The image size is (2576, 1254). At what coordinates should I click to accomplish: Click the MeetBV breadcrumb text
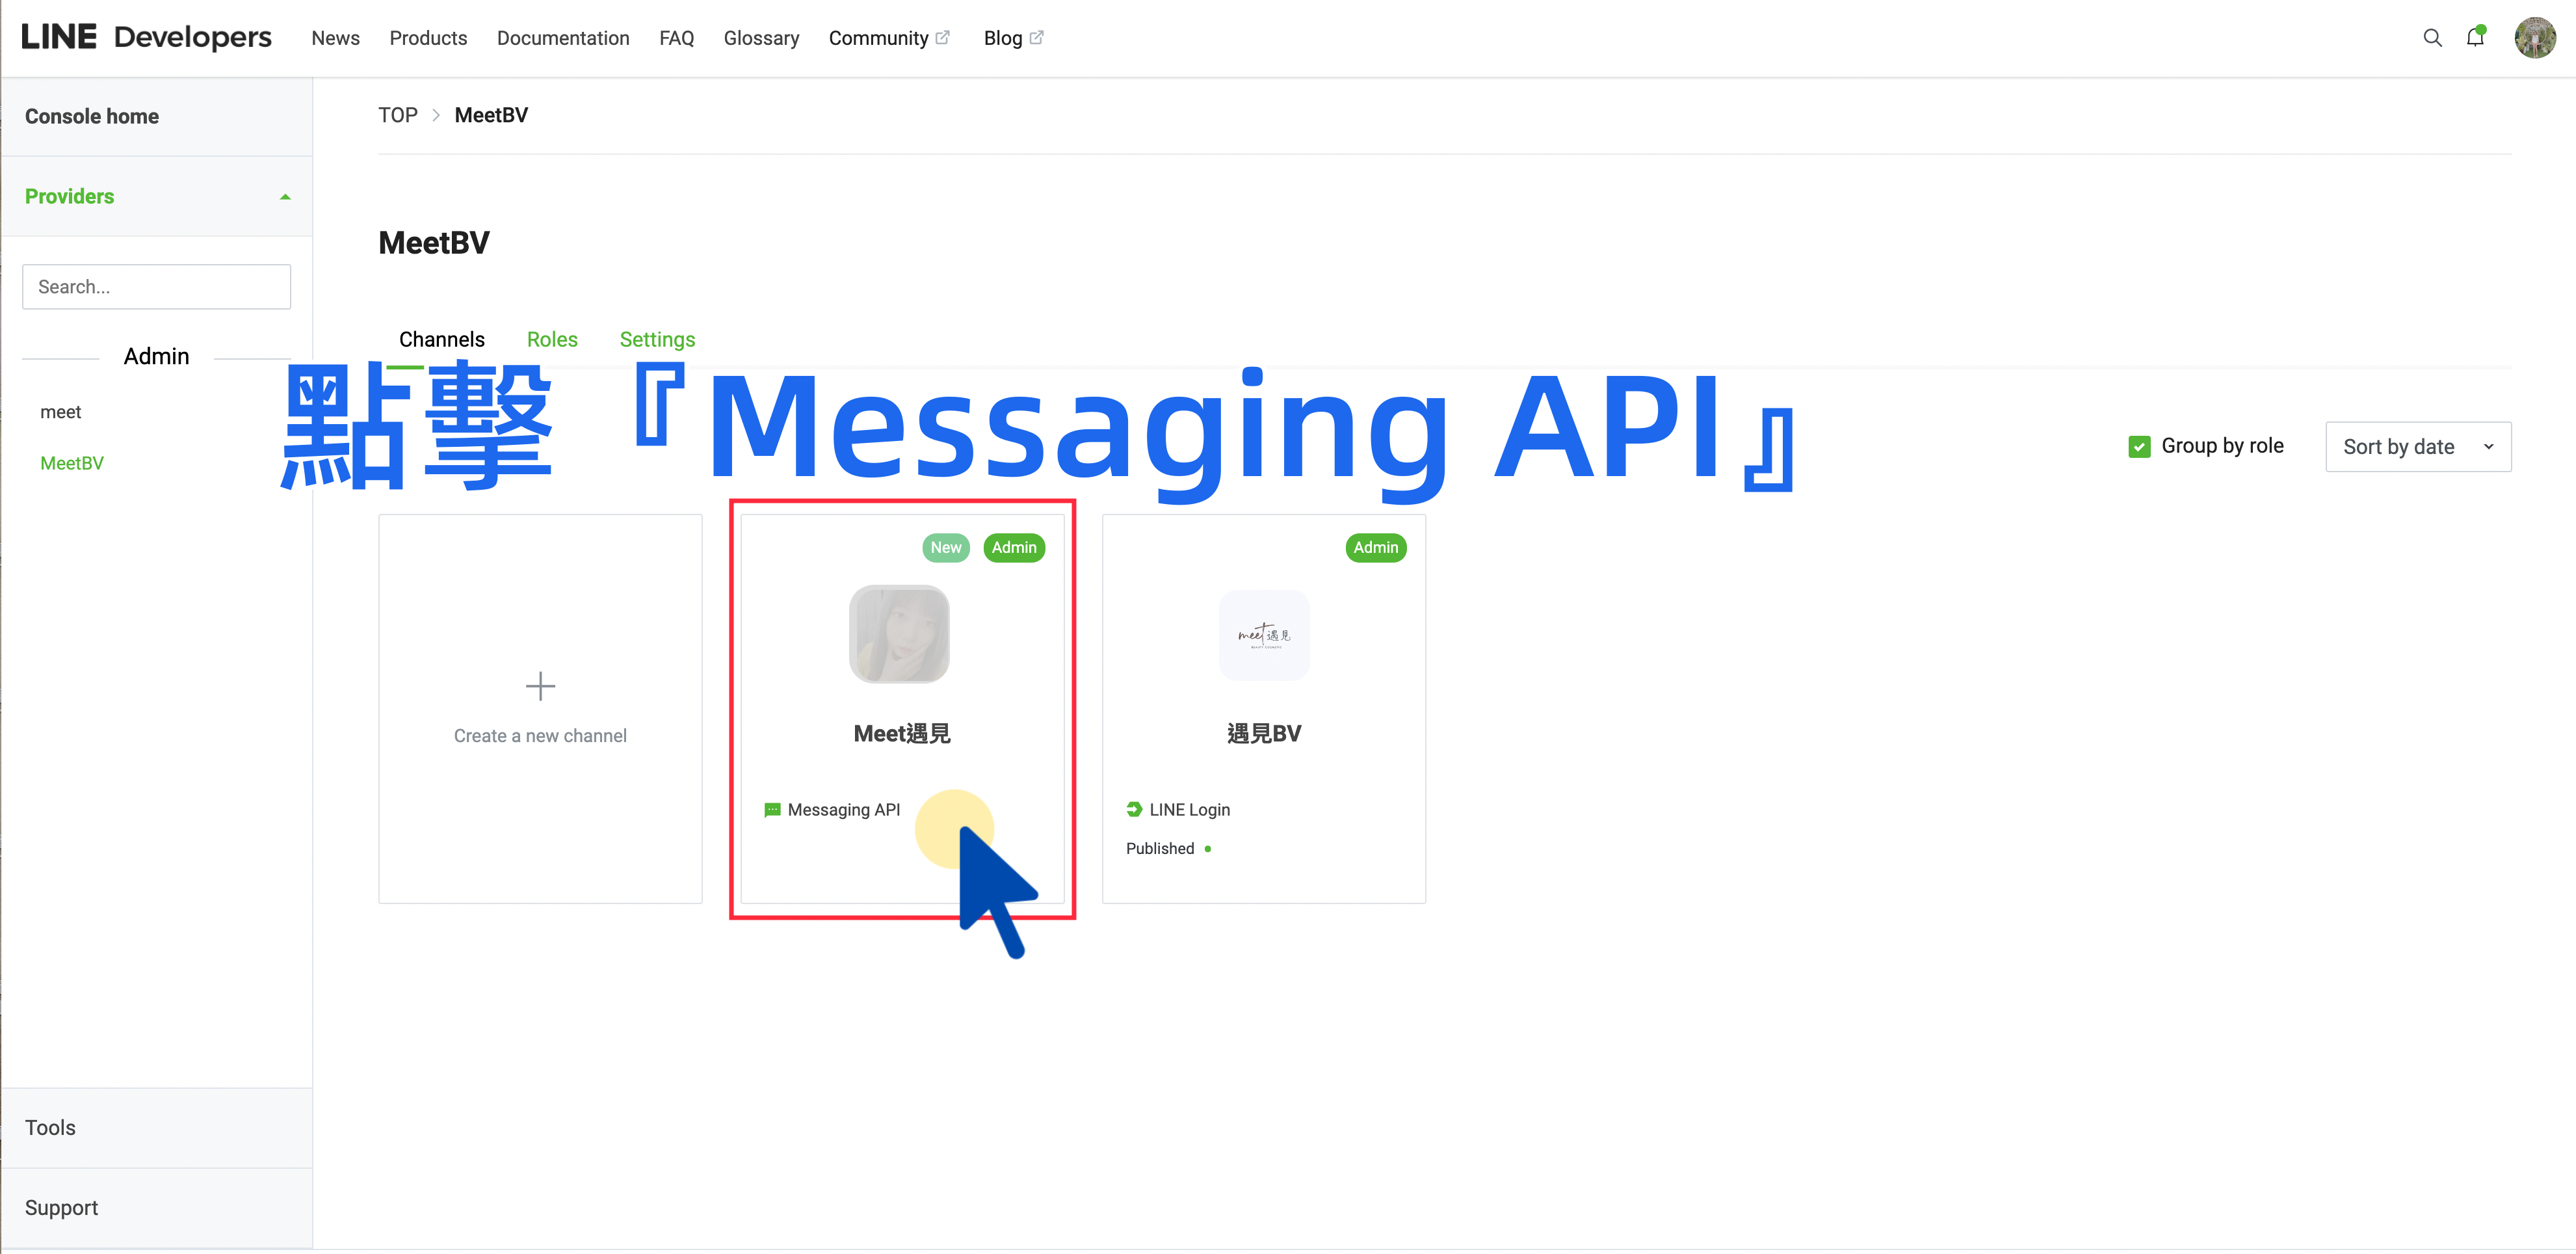tap(491, 115)
